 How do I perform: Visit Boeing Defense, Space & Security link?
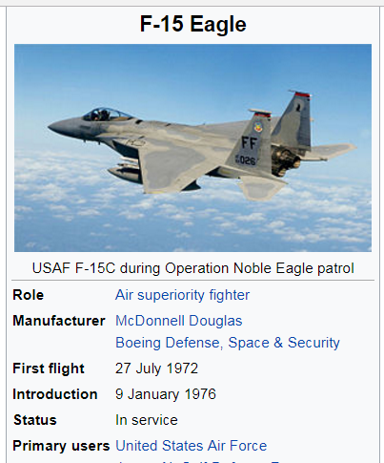[x=228, y=343]
